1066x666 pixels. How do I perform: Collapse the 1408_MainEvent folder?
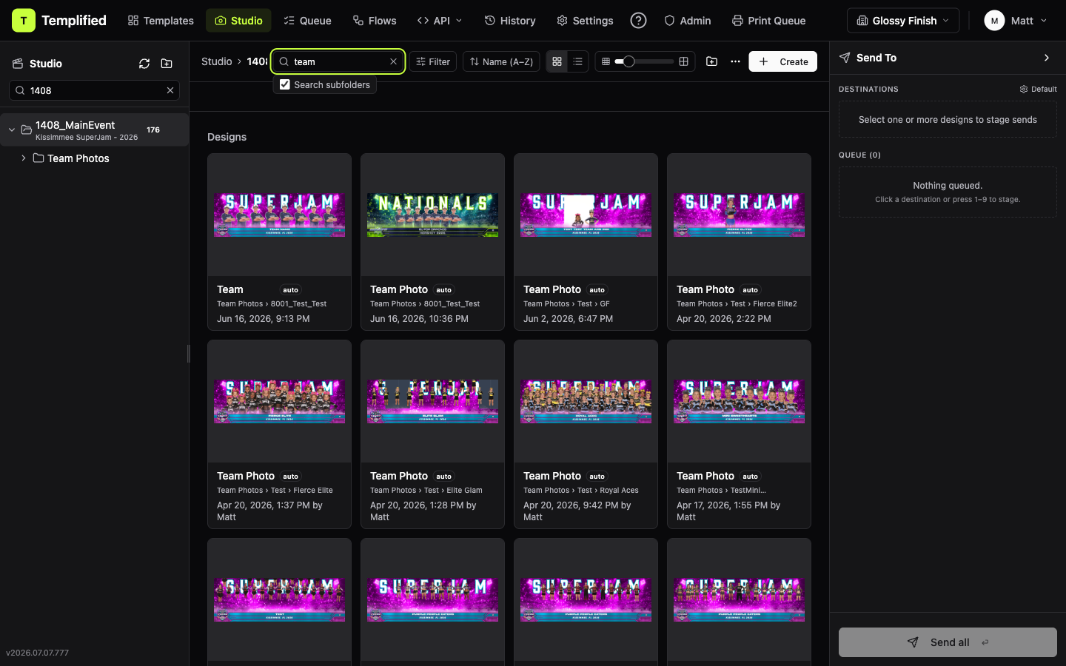click(x=12, y=129)
